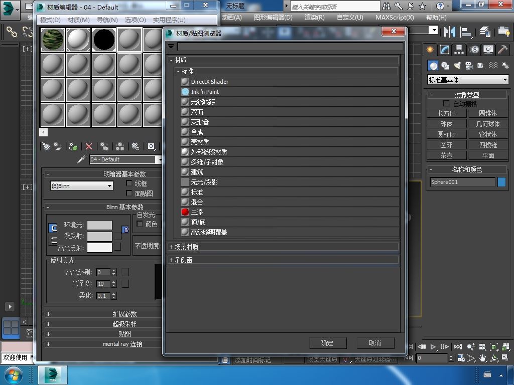Screen dimensions: 514x385
Task: Edit the Sphere001 name field
Action: (462, 182)
